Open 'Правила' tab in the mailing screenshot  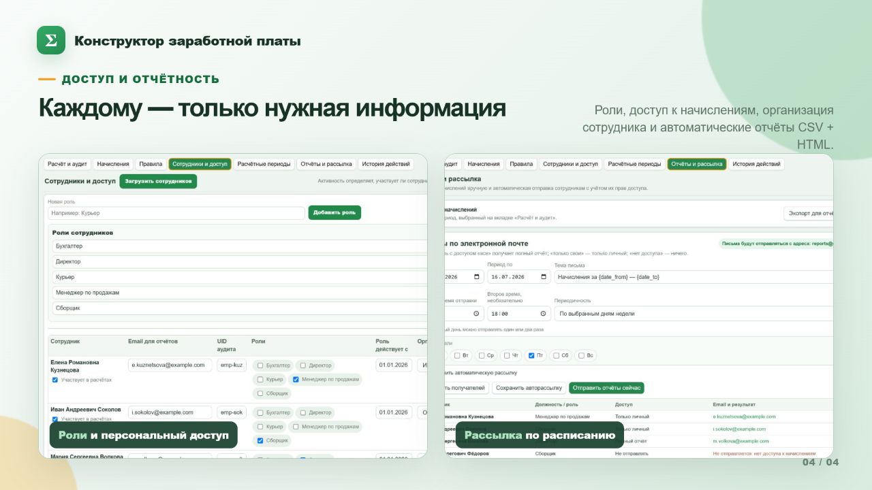[521, 164]
